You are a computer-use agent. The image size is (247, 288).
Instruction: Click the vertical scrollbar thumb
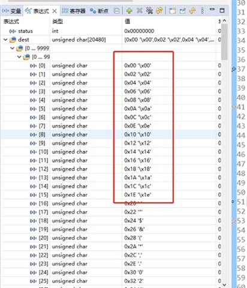(x=224, y=42)
